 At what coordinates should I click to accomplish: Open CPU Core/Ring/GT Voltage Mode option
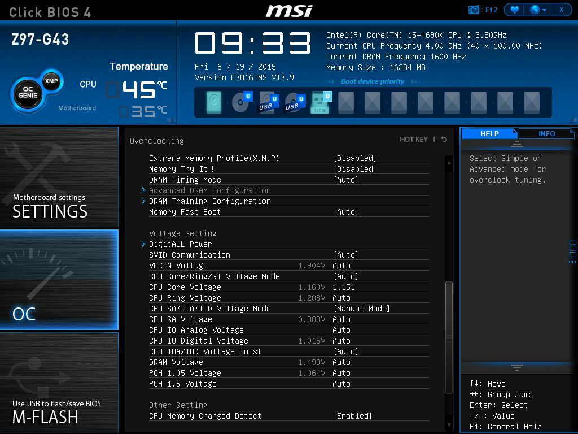click(x=346, y=276)
